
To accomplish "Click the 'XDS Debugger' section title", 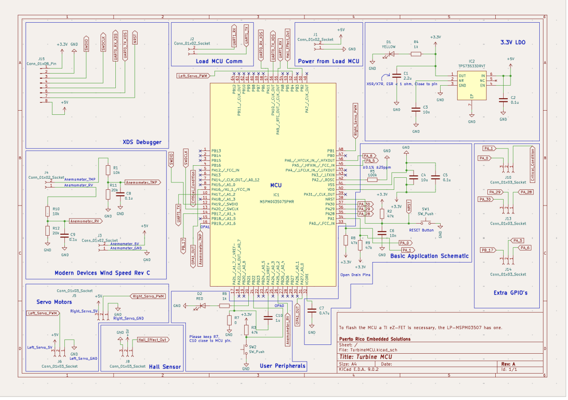I will (141, 142).
